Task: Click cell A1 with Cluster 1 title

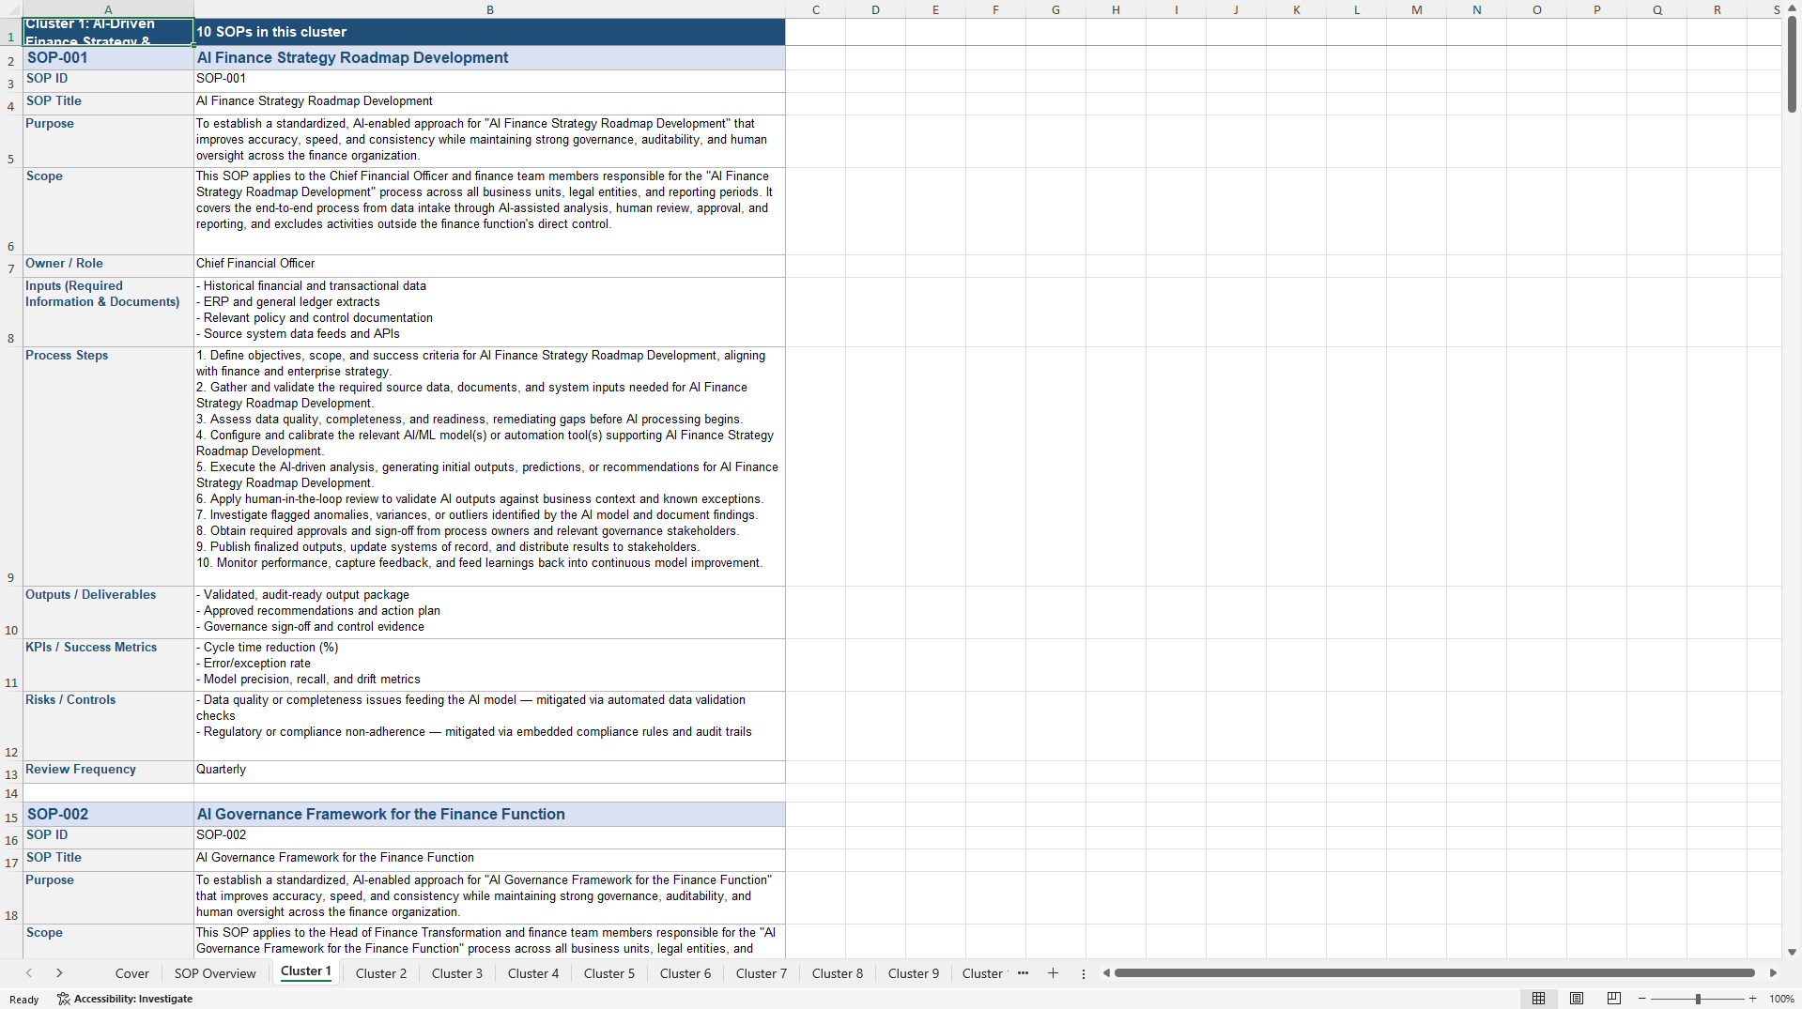Action: click(108, 32)
